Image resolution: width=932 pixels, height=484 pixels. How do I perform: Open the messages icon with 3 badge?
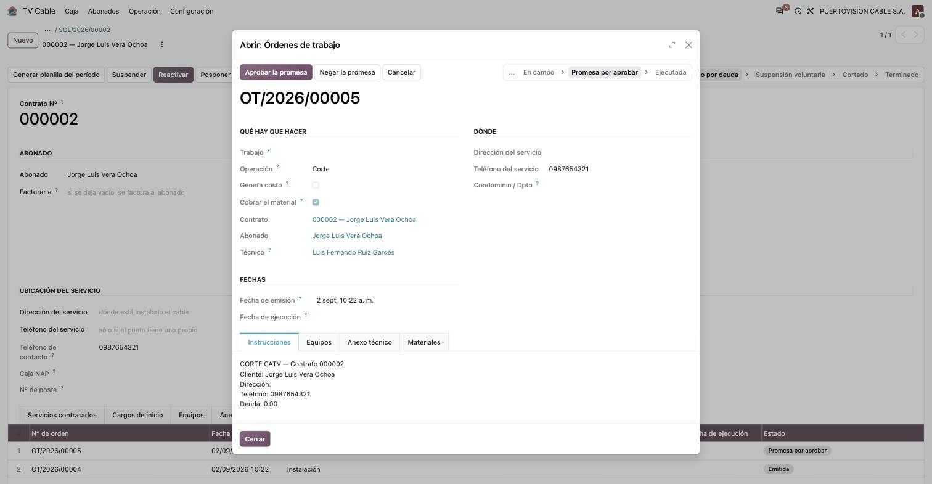[780, 11]
